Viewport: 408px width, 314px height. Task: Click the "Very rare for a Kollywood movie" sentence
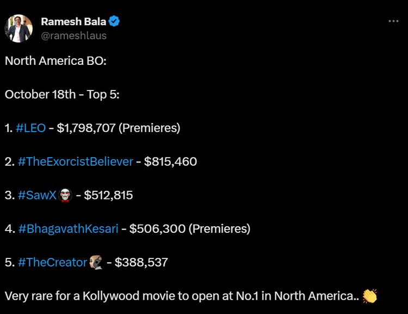click(180, 296)
